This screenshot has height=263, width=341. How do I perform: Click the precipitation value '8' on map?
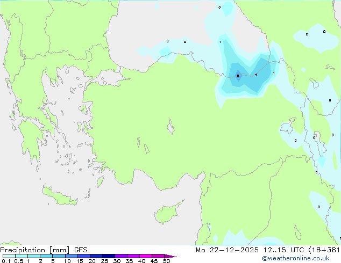point(238,76)
